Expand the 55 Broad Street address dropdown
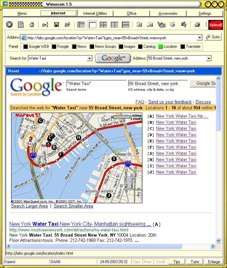Screen dimensions: 227x268 (209, 59)
